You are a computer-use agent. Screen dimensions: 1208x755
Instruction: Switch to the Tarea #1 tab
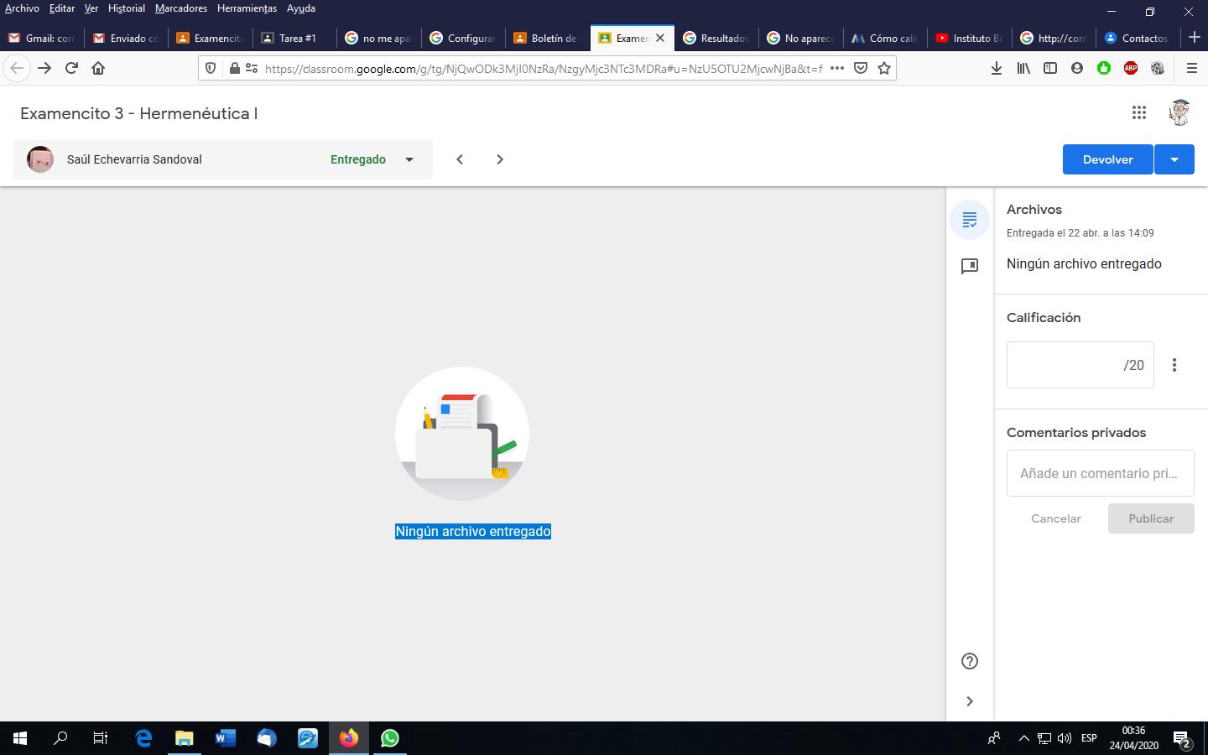click(x=291, y=38)
